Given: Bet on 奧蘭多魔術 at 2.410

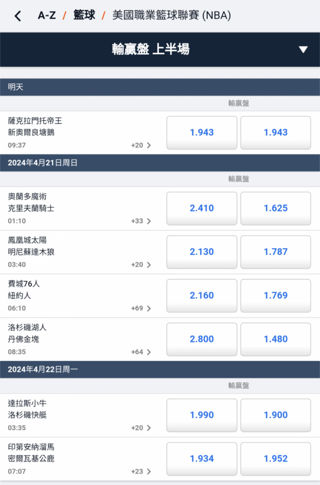Looking at the screenshot, I should tap(202, 208).
